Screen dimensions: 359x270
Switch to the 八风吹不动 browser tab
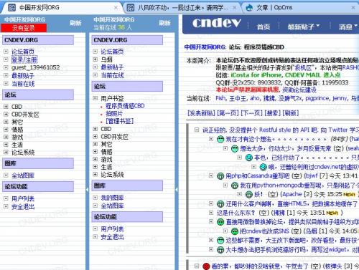(182, 8)
